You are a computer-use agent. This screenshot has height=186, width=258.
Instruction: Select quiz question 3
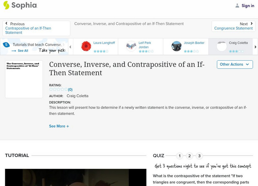click(x=199, y=155)
